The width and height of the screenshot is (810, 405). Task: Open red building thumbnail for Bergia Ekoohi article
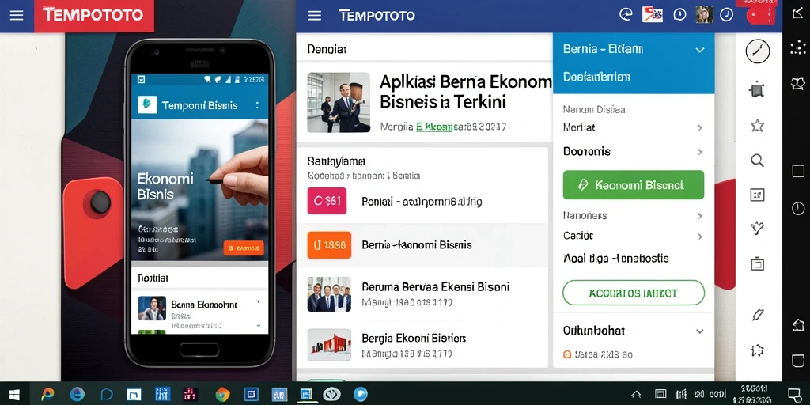click(x=329, y=345)
